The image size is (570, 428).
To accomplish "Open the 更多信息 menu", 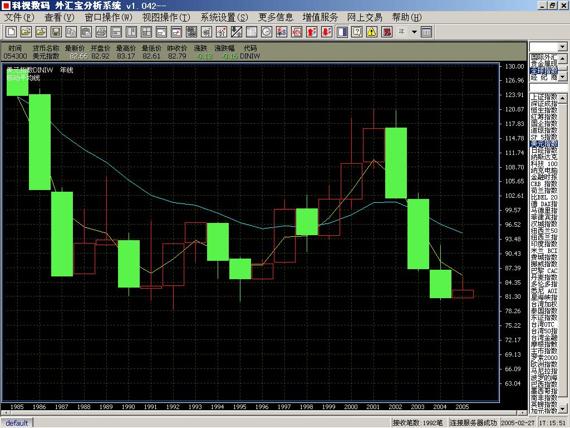I will pyautogui.click(x=276, y=17).
